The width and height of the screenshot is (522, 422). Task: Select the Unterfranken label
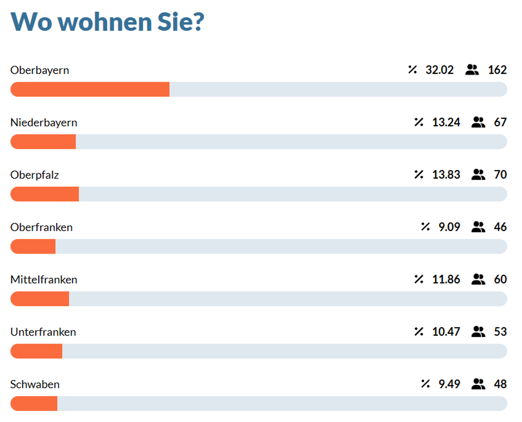pos(43,332)
